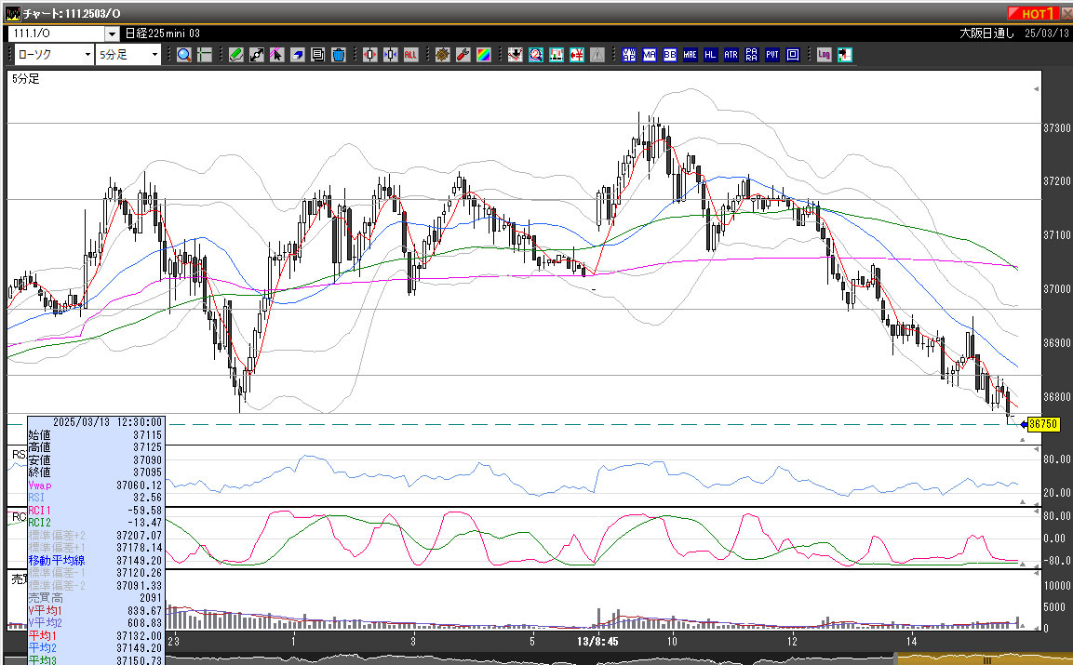Click the bar chart comparison icon
The image size is (1073, 665).
tap(557, 55)
